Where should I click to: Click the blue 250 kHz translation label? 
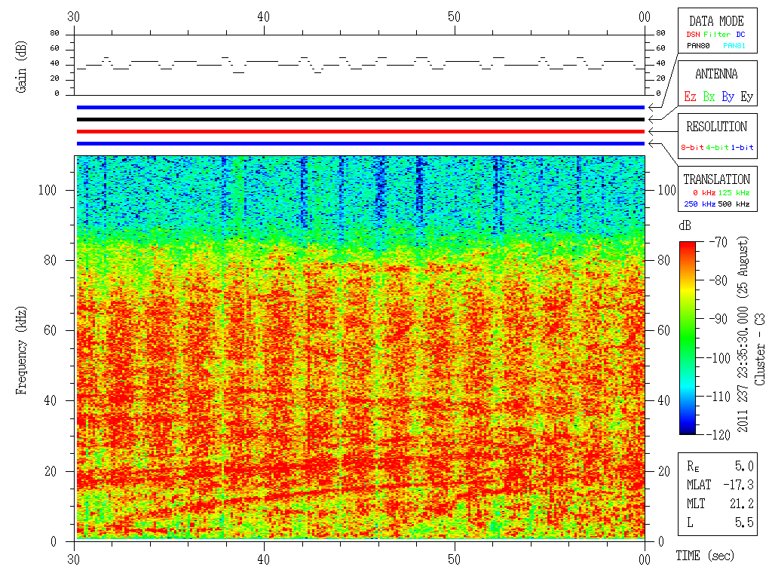point(700,204)
